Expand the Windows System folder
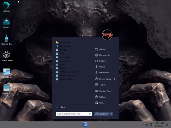 click(x=65, y=75)
